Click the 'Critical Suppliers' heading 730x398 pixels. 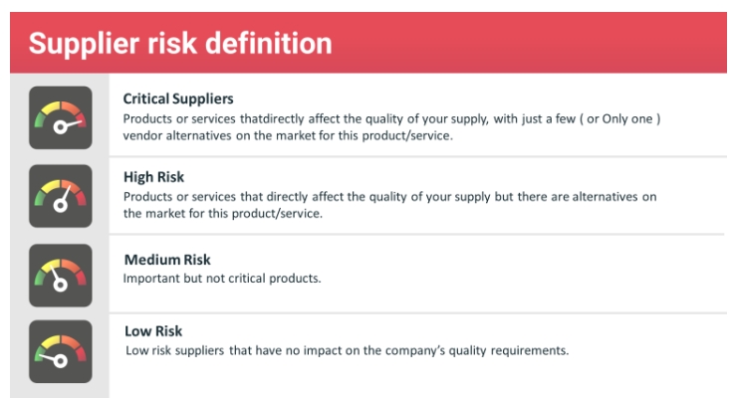coord(178,99)
